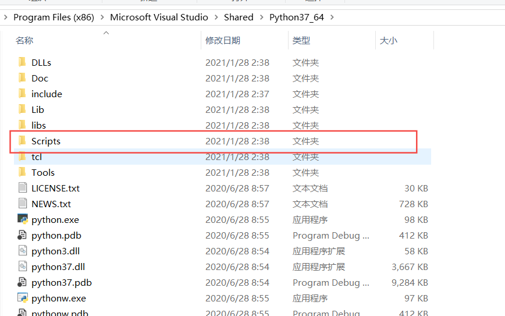Sort by 大小 column header
505x316 pixels.
click(x=389, y=41)
